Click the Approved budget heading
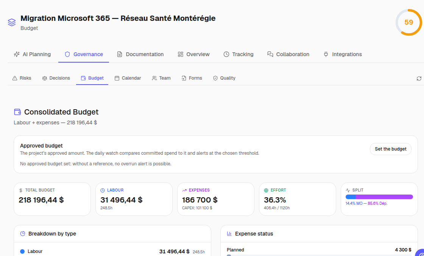 click(41, 146)
